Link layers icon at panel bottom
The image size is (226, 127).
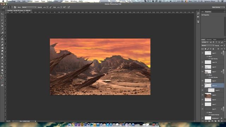click(203, 121)
